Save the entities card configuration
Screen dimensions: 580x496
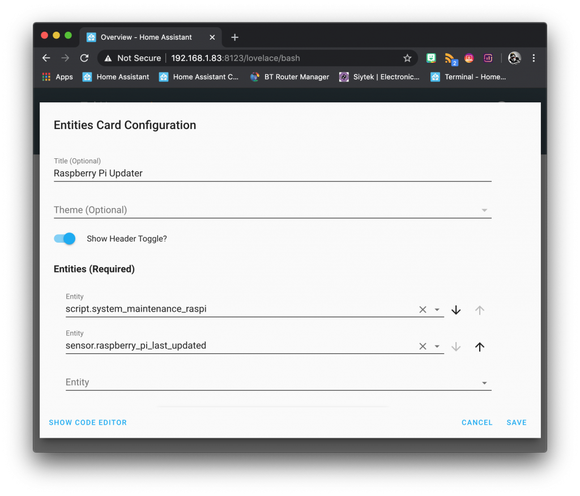[x=517, y=422]
